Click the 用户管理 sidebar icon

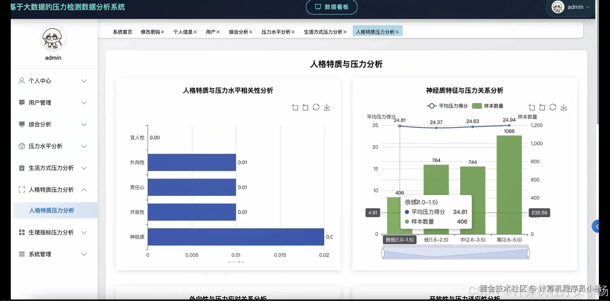[22, 102]
